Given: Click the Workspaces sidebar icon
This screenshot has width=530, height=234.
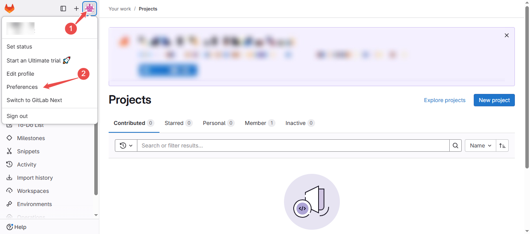Looking at the screenshot, I should click(10, 191).
